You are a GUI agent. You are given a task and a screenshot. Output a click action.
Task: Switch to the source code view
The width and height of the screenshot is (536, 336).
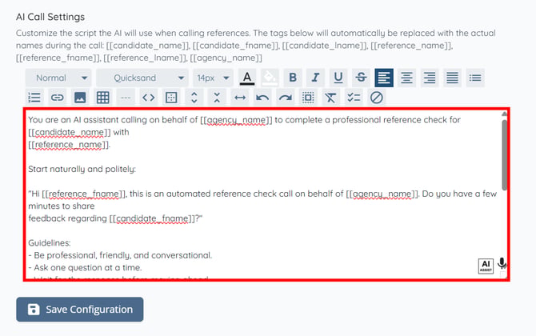[148, 98]
